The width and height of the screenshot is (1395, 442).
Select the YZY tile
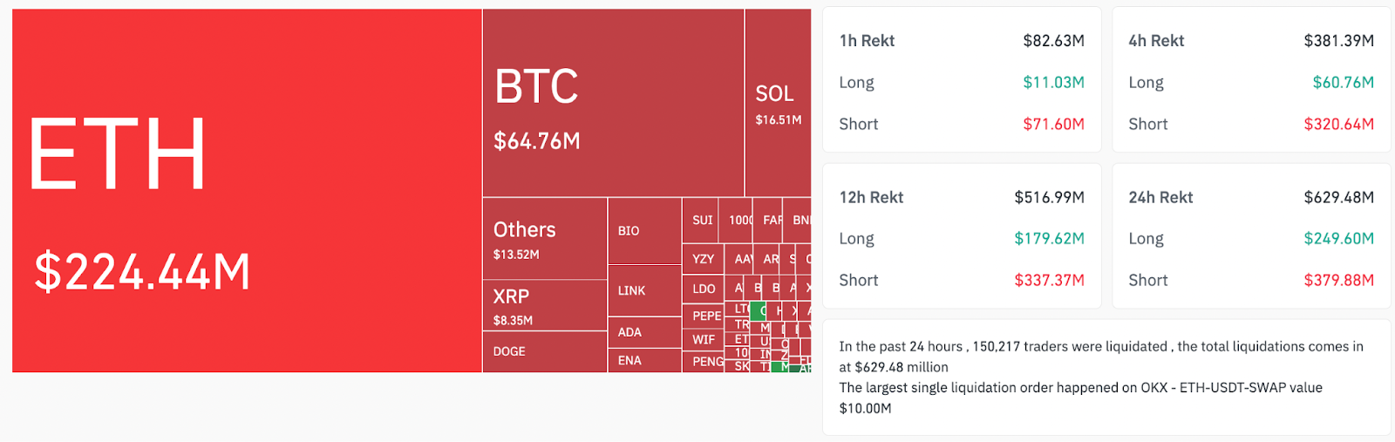[703, 258]
